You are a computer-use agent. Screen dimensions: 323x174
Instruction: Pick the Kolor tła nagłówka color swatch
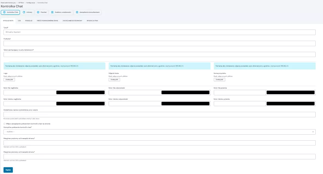(80, 93)
